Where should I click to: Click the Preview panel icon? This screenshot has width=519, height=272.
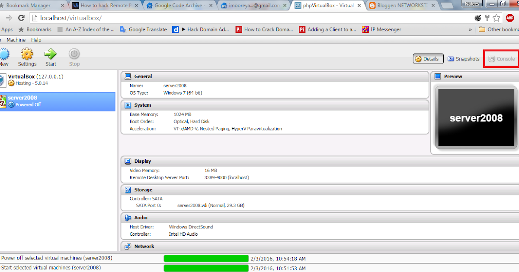[x=437, y=76]
